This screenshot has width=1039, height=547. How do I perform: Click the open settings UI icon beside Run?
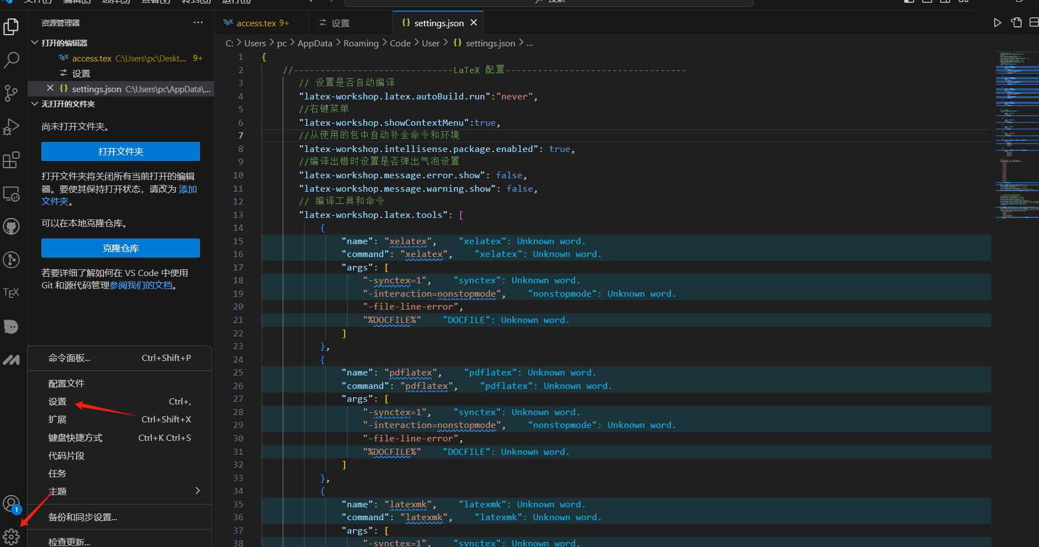1017,23
